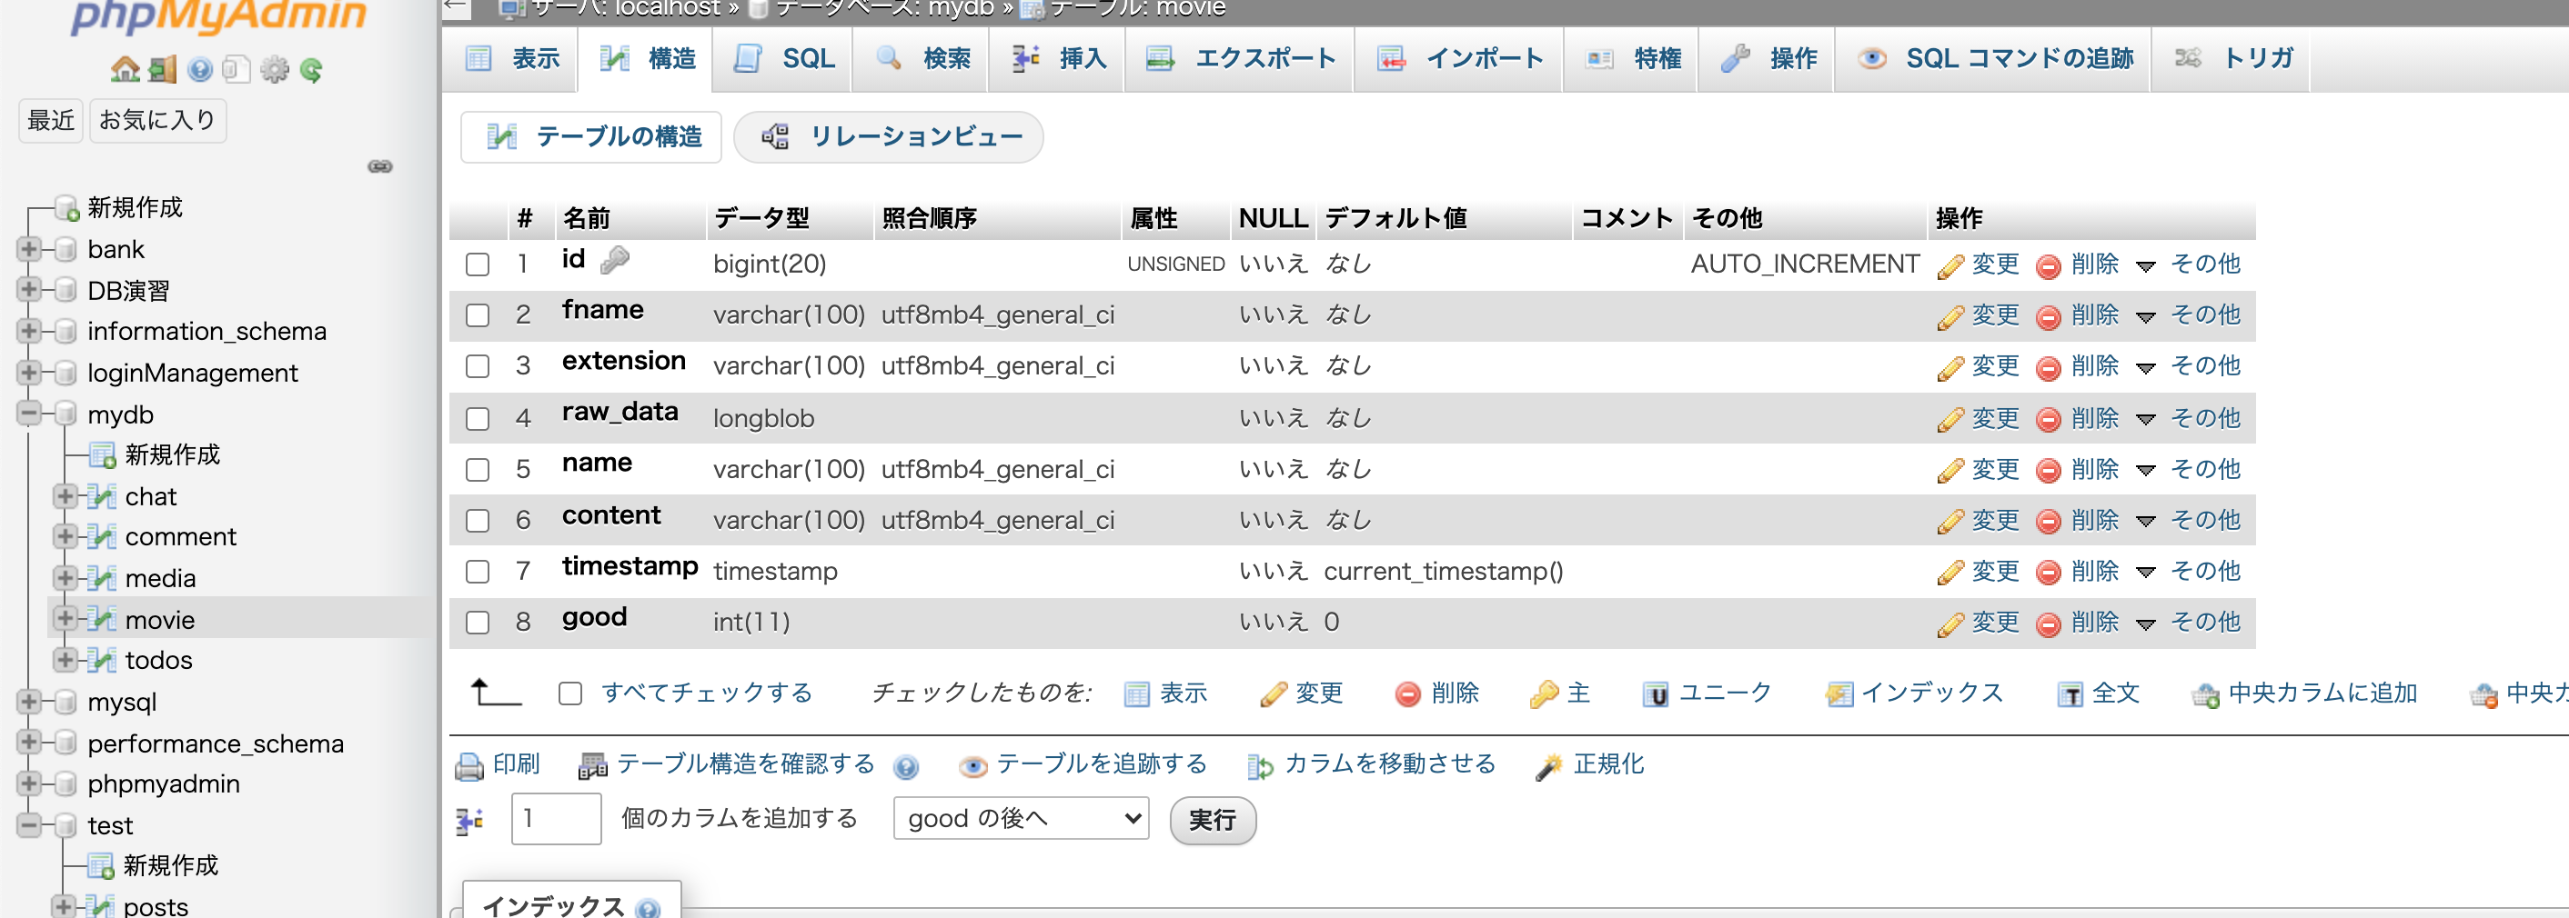
Task: Click the テーブルを追跡する eye icon
Action: click(972, 763)
